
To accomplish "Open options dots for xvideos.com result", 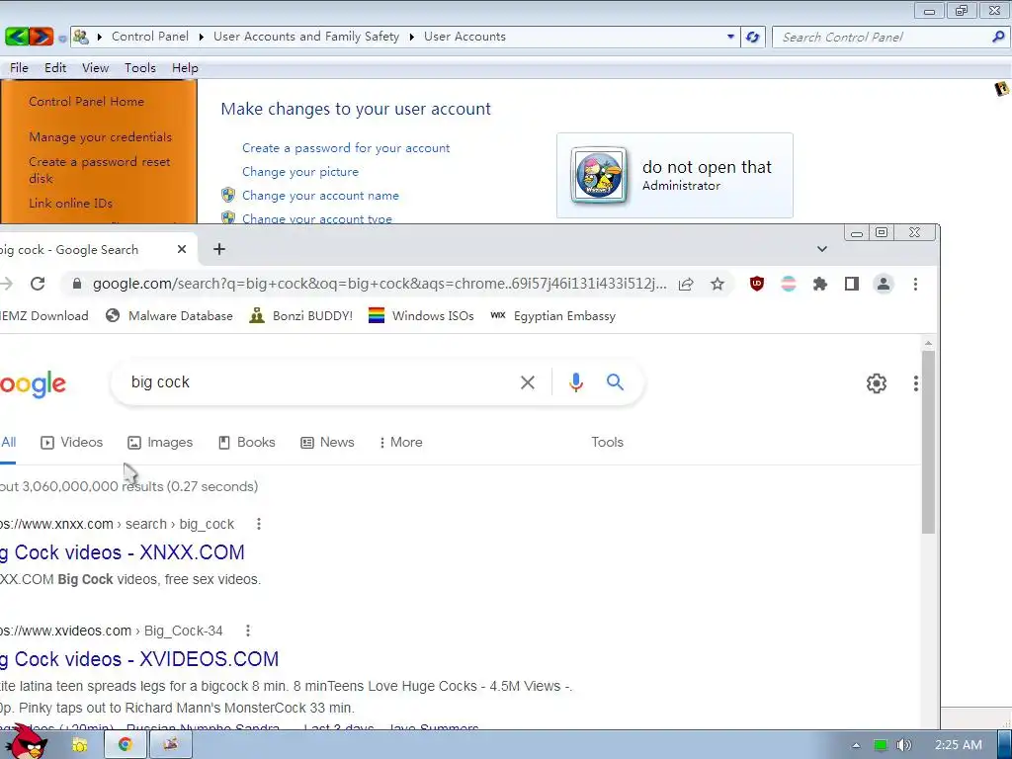I will 248,631.
